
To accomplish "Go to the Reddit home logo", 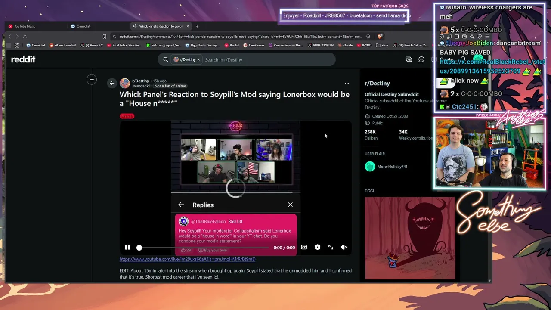I will tap(23, 59).
